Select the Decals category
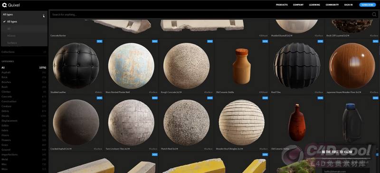 click(24, 116)
